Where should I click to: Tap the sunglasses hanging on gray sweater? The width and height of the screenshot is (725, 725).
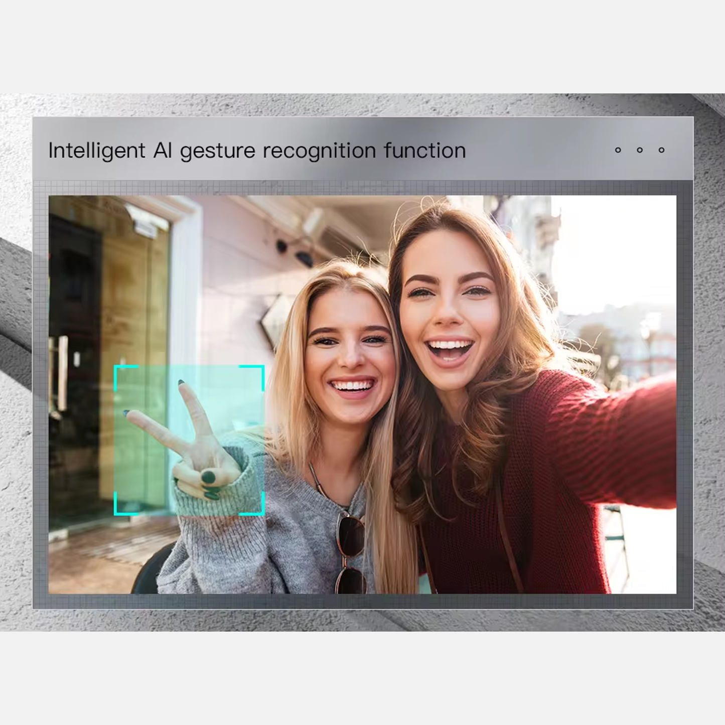350,552
